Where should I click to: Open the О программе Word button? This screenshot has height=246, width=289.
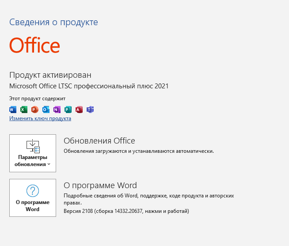click(33, 198)
